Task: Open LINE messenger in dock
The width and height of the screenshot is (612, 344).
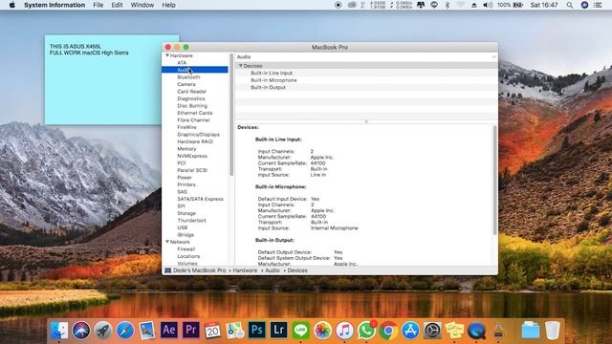Action: pyautogui.click(x=300, y=331)
